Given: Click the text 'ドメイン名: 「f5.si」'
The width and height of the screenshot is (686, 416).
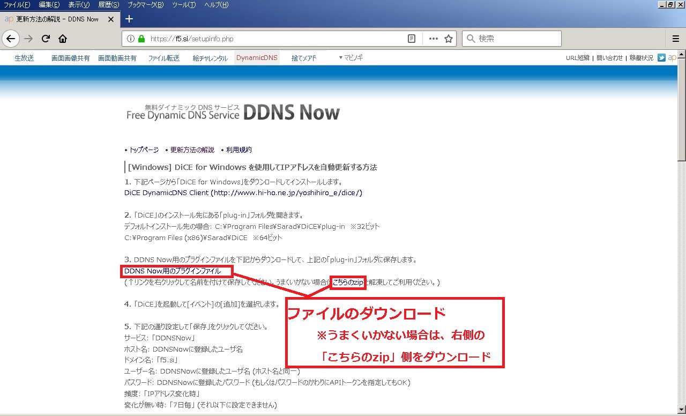Looking at the screenshot, I should click(151, 360).
